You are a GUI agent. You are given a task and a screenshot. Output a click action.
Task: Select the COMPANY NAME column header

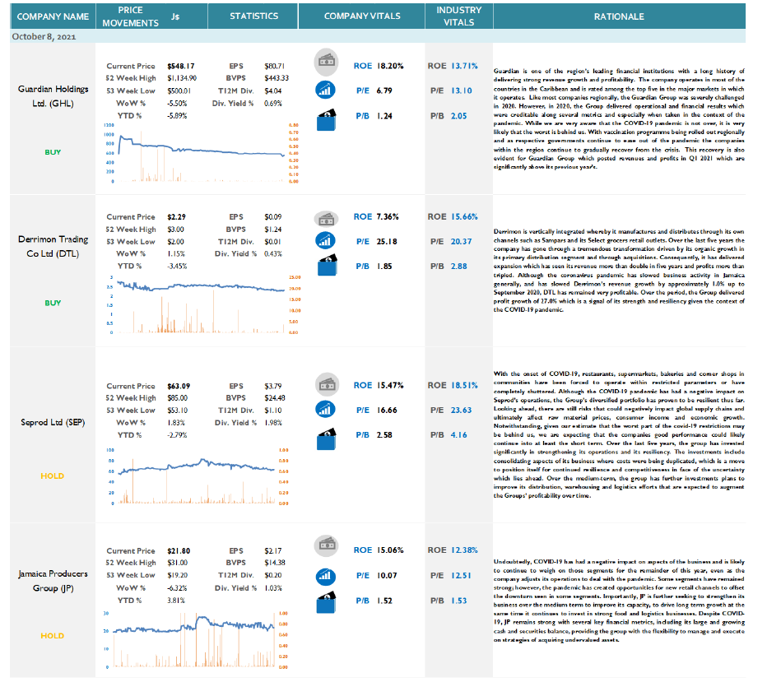tap(53, 16)
